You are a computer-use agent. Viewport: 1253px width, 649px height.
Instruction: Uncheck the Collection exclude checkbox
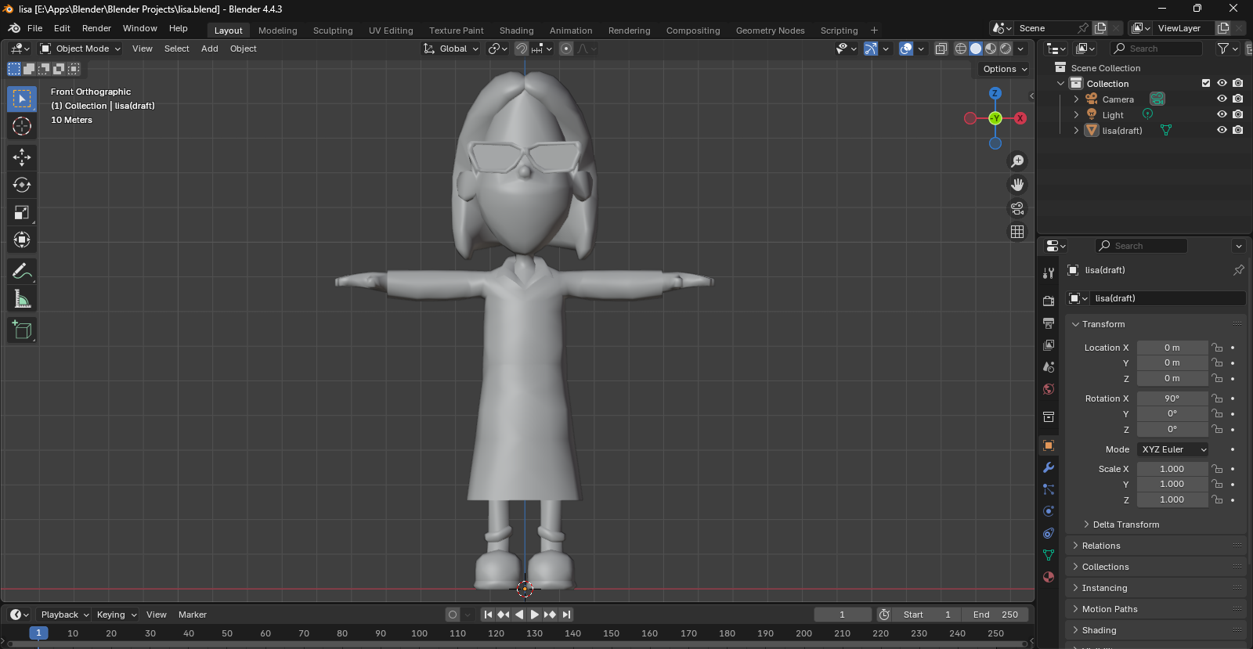pos(1206,83)
